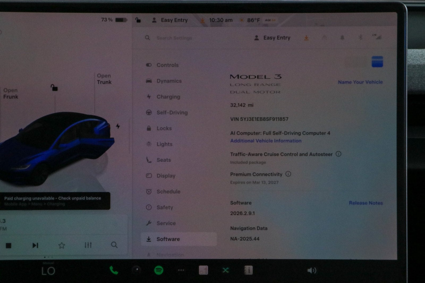The image size is (425, 283).
Task: Open the energy graph app icon
Action: tap(203, 270)
